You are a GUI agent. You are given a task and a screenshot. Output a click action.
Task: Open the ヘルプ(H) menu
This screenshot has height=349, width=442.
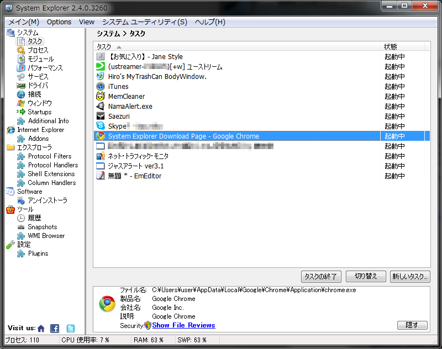210,22
